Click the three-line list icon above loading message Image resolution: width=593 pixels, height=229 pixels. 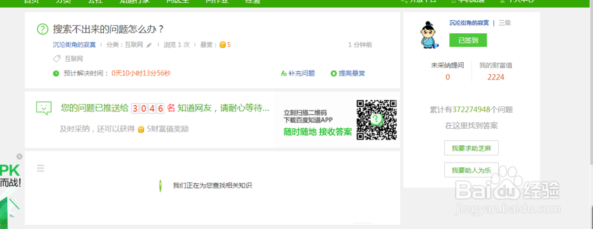pyautogui.click(x=40, y=168)
